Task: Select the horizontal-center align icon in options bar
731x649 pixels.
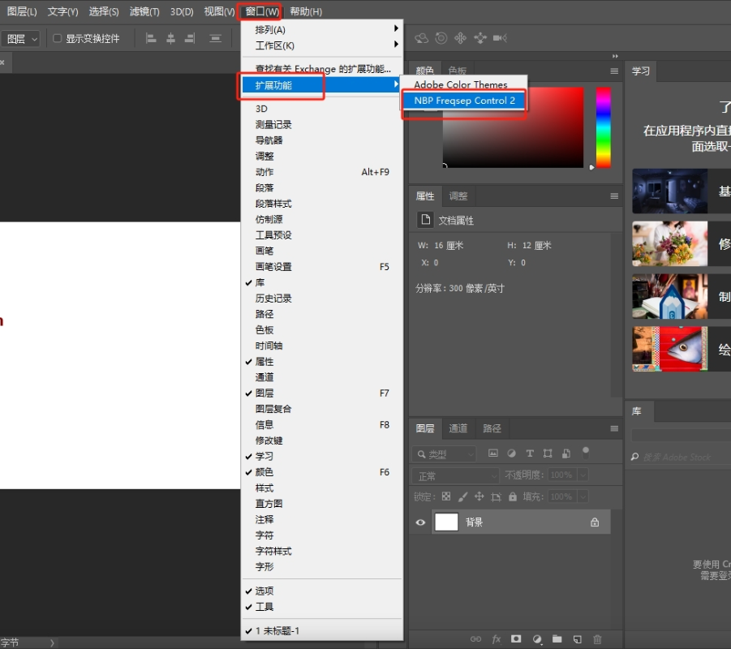Action: (x=170, y=38)
